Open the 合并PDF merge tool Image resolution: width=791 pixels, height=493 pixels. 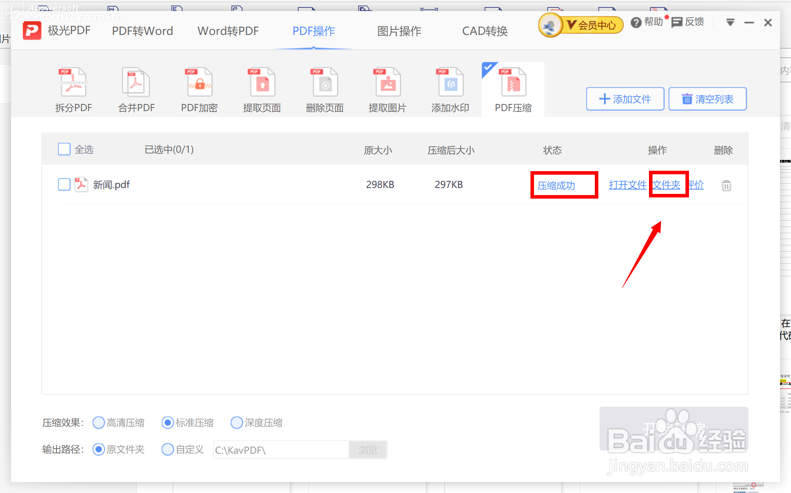pos(136,82)
